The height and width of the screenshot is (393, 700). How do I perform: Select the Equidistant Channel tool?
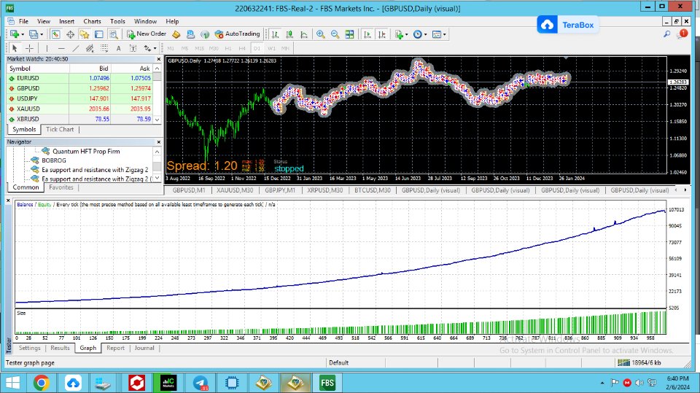coord(90,48)
